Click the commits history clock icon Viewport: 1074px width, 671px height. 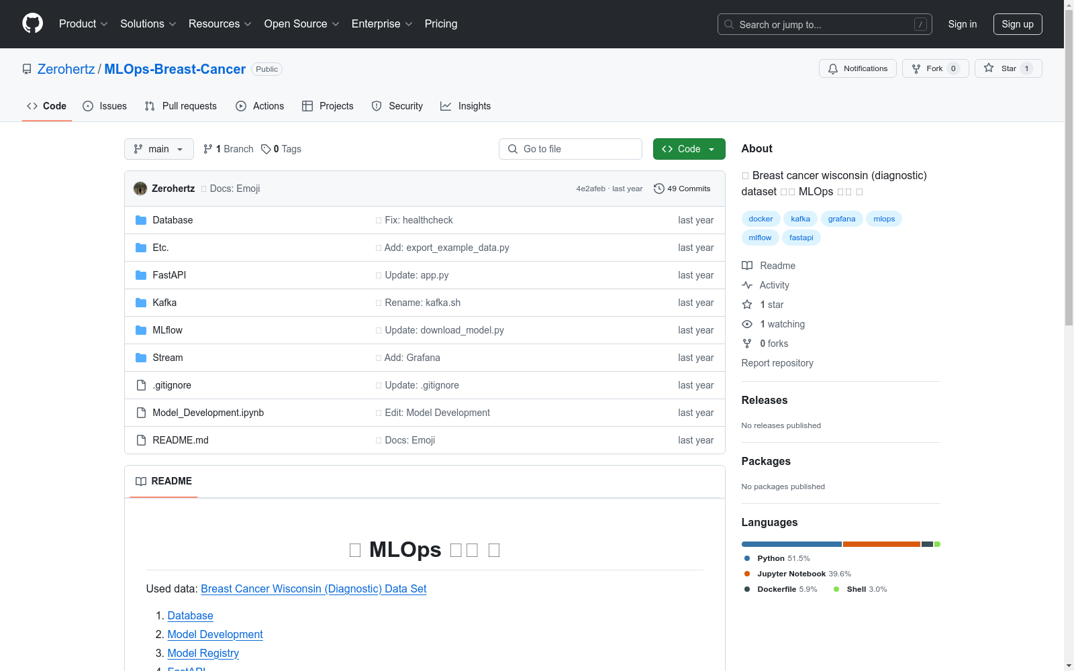point(659,189)
